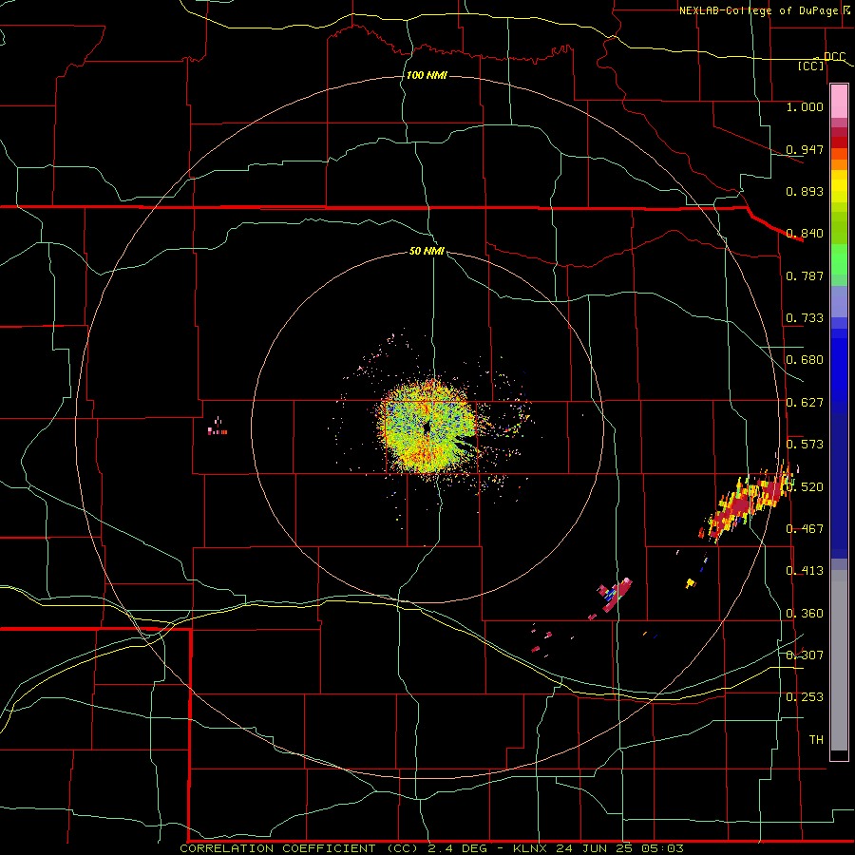Click the 50 NMI range ring label

(x=427, y=251)
